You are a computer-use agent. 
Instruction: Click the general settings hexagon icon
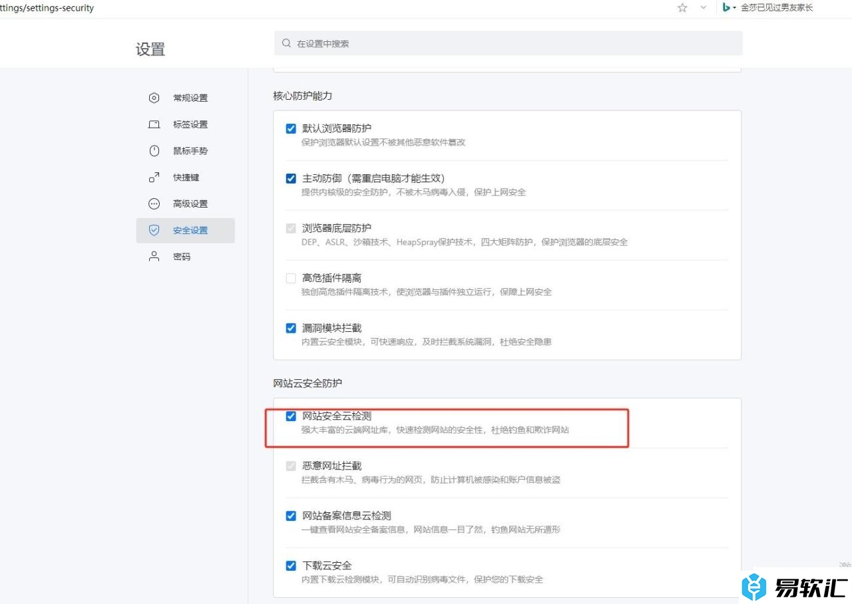154,98
